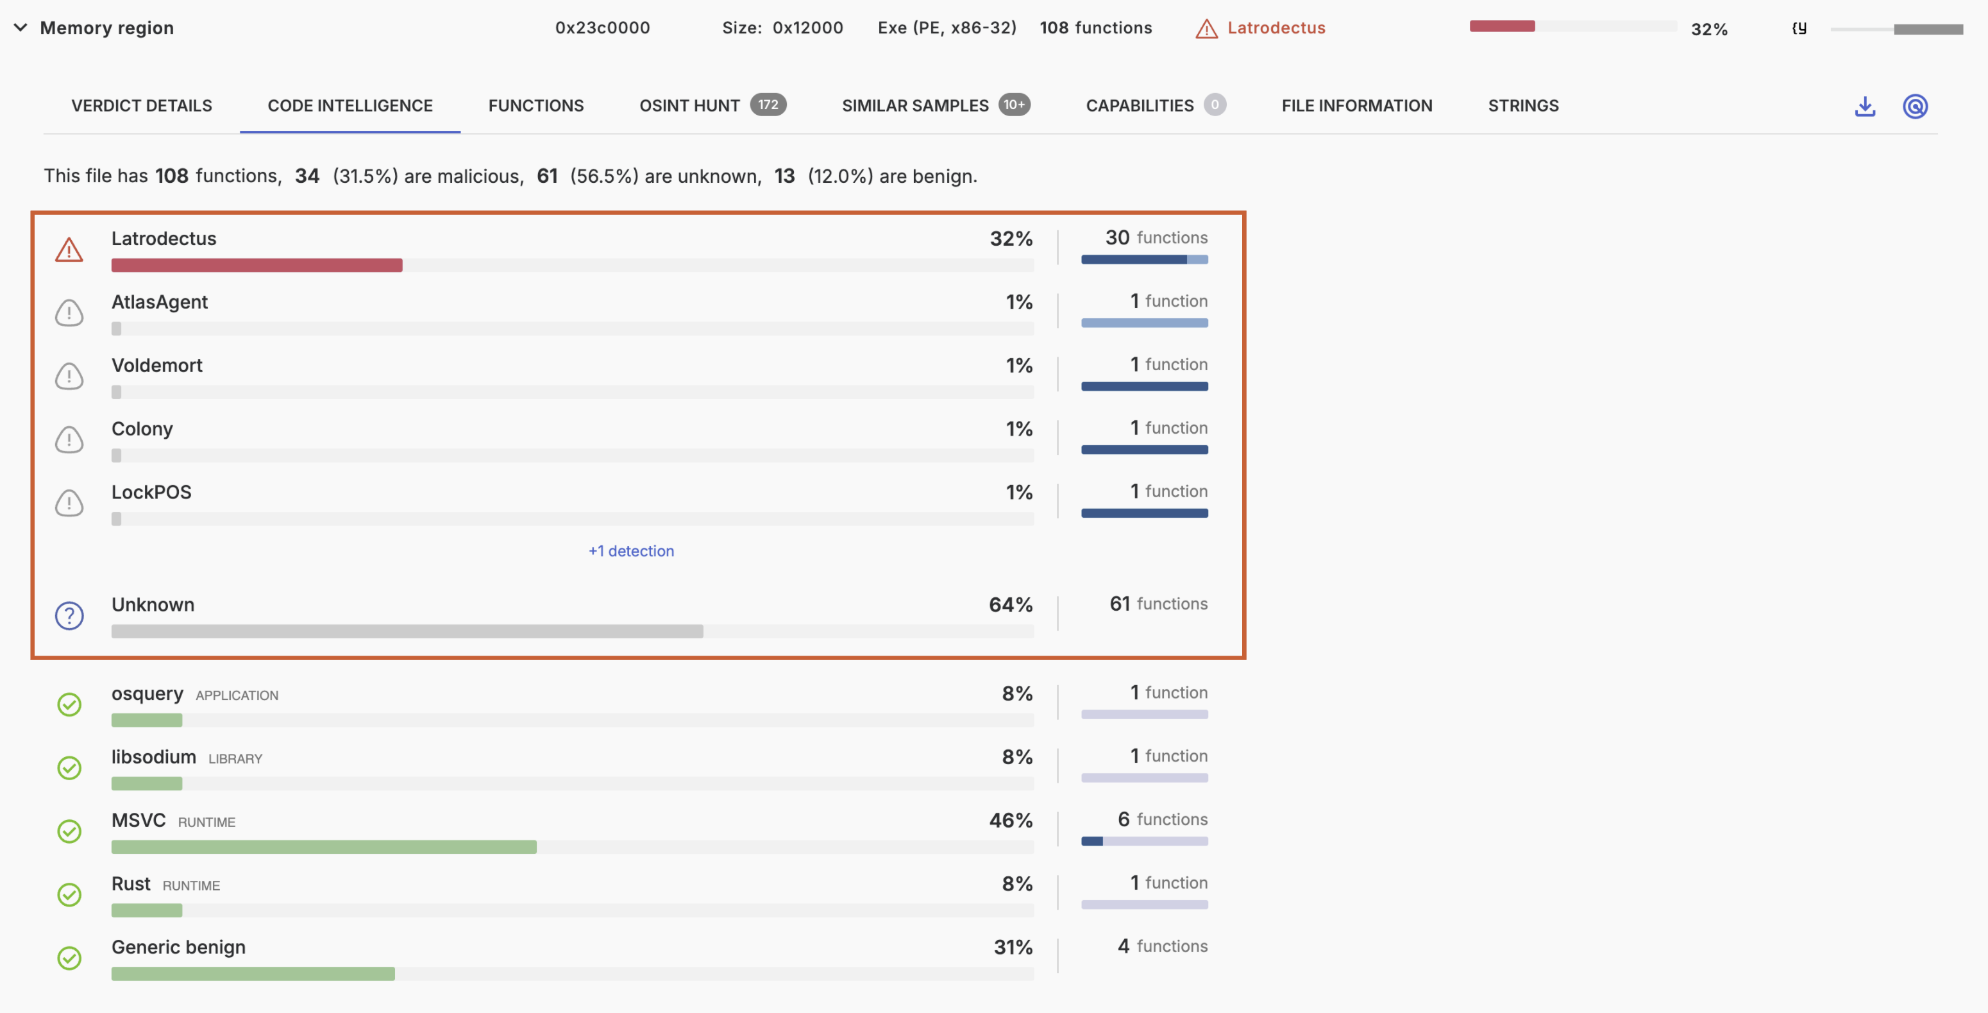Click the download icon near the tabs
Viewport: 1988px width, 1013px height.
click(1864, 106)
